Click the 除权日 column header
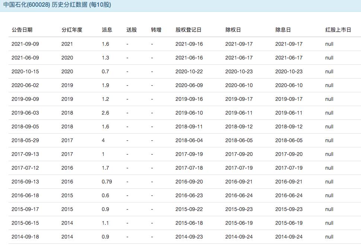The image size is (361, 246). click(x=233, y=30)
